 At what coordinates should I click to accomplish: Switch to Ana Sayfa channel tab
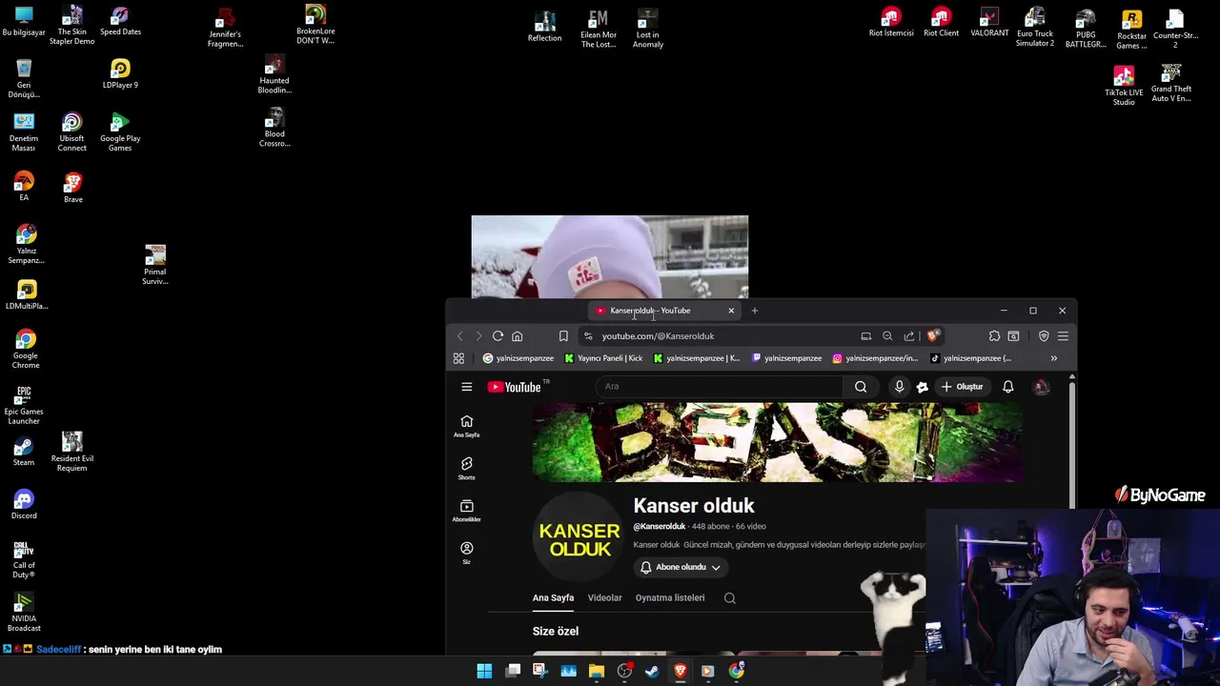[x=553, y=598]
